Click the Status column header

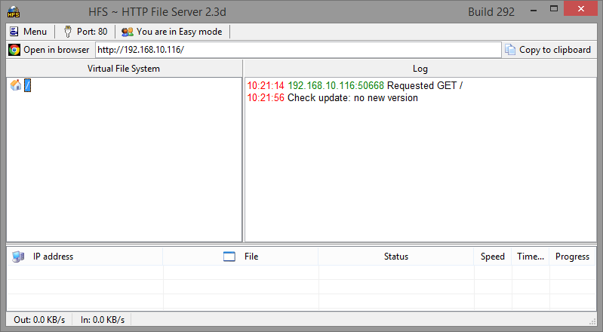tap(396, 257)
